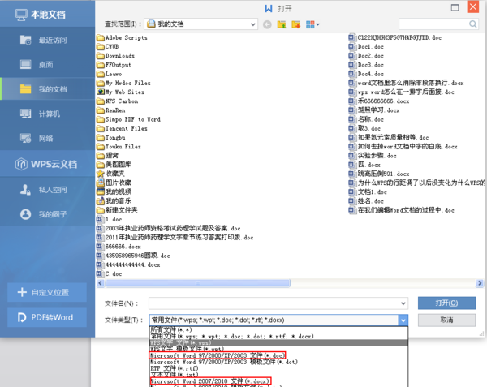The image size is (487, 387).
Task: Click the back navigation arrow icon
Action: click(267, 24)
